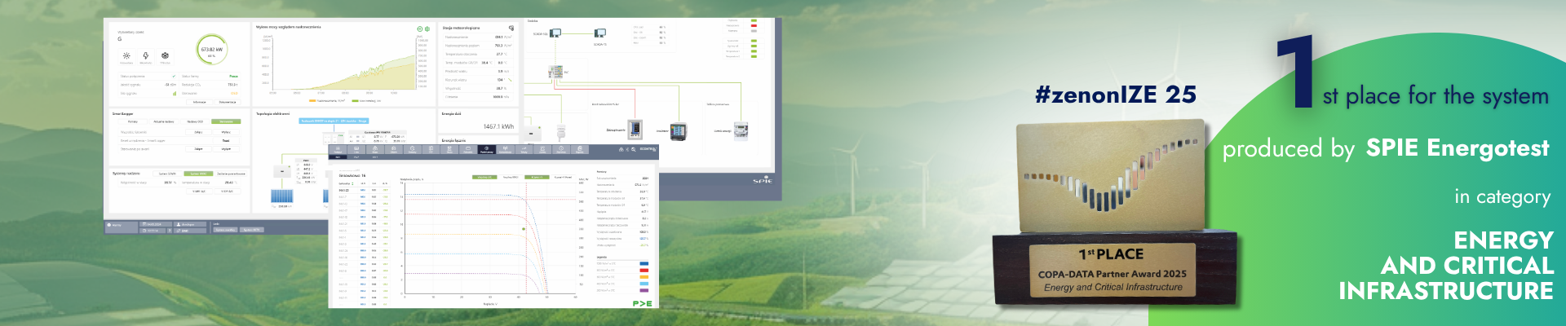
Task: Click the weather station panel icon
Action: [511, 28]
